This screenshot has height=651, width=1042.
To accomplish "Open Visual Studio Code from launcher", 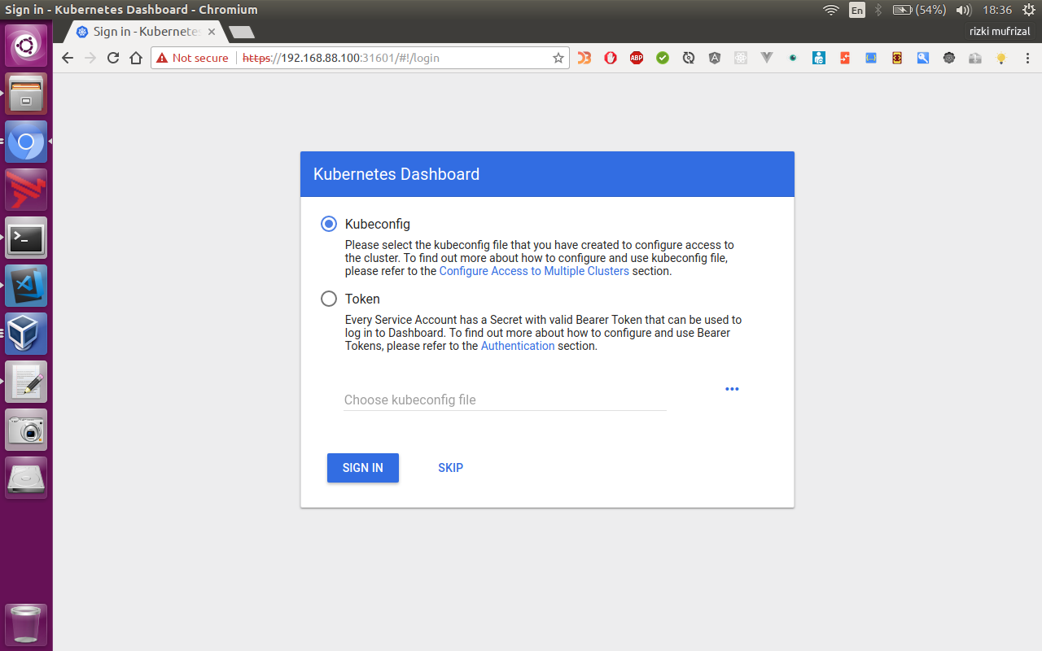I will [x=26, y=286].
